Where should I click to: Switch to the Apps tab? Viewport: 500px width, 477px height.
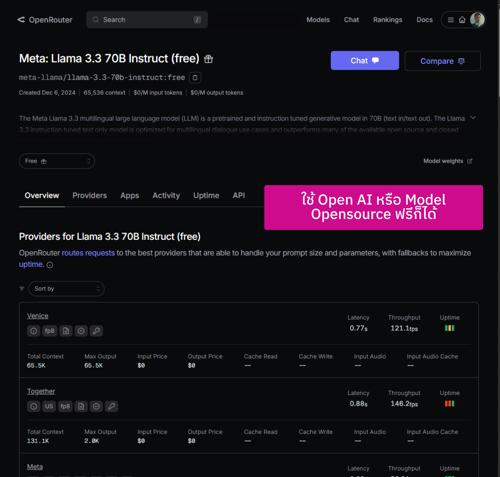[129, 196]
